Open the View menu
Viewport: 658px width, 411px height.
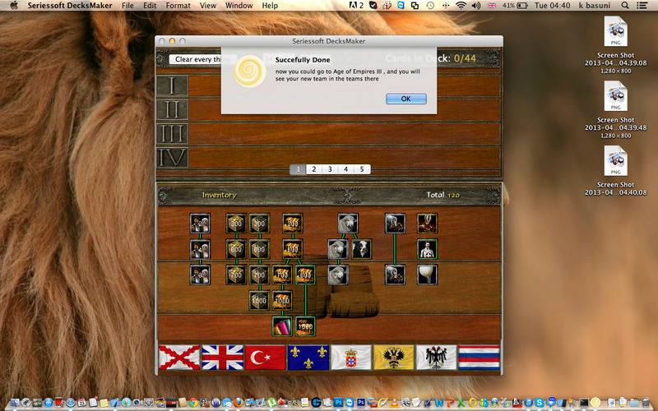(x=208, y=6)
